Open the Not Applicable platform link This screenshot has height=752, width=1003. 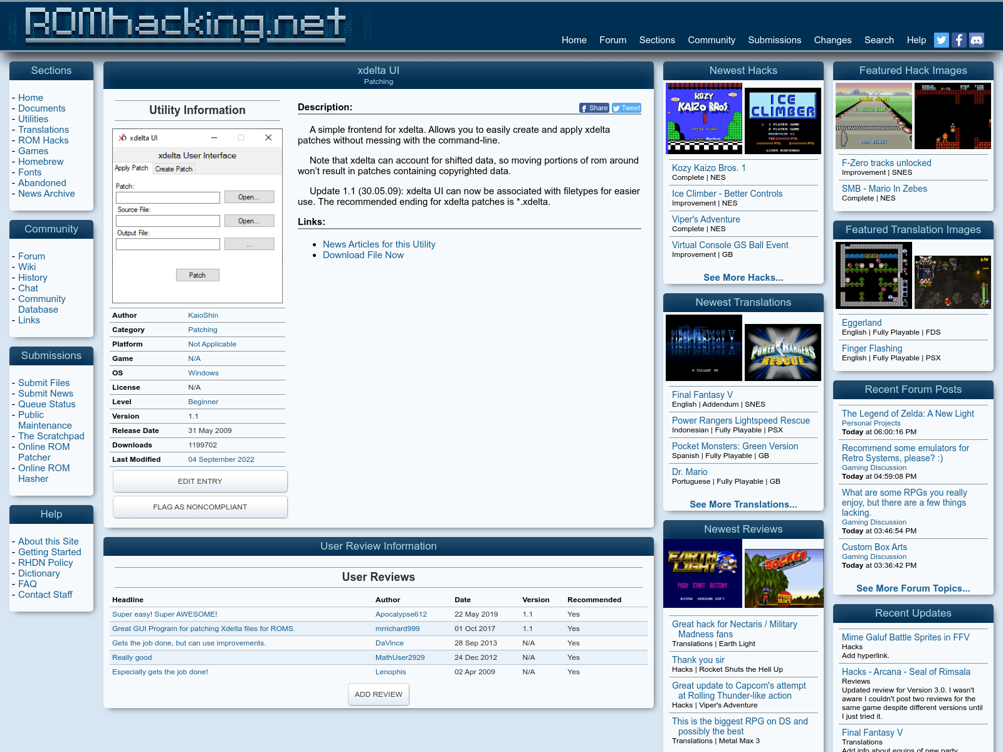(212, 344)
